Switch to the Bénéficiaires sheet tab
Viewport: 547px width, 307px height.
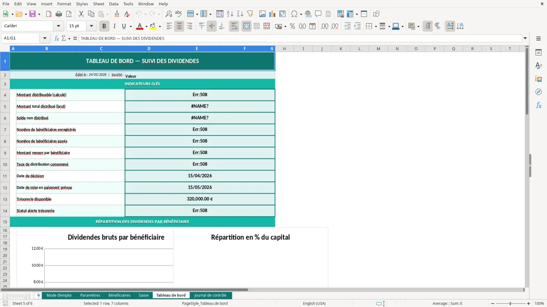119,295
